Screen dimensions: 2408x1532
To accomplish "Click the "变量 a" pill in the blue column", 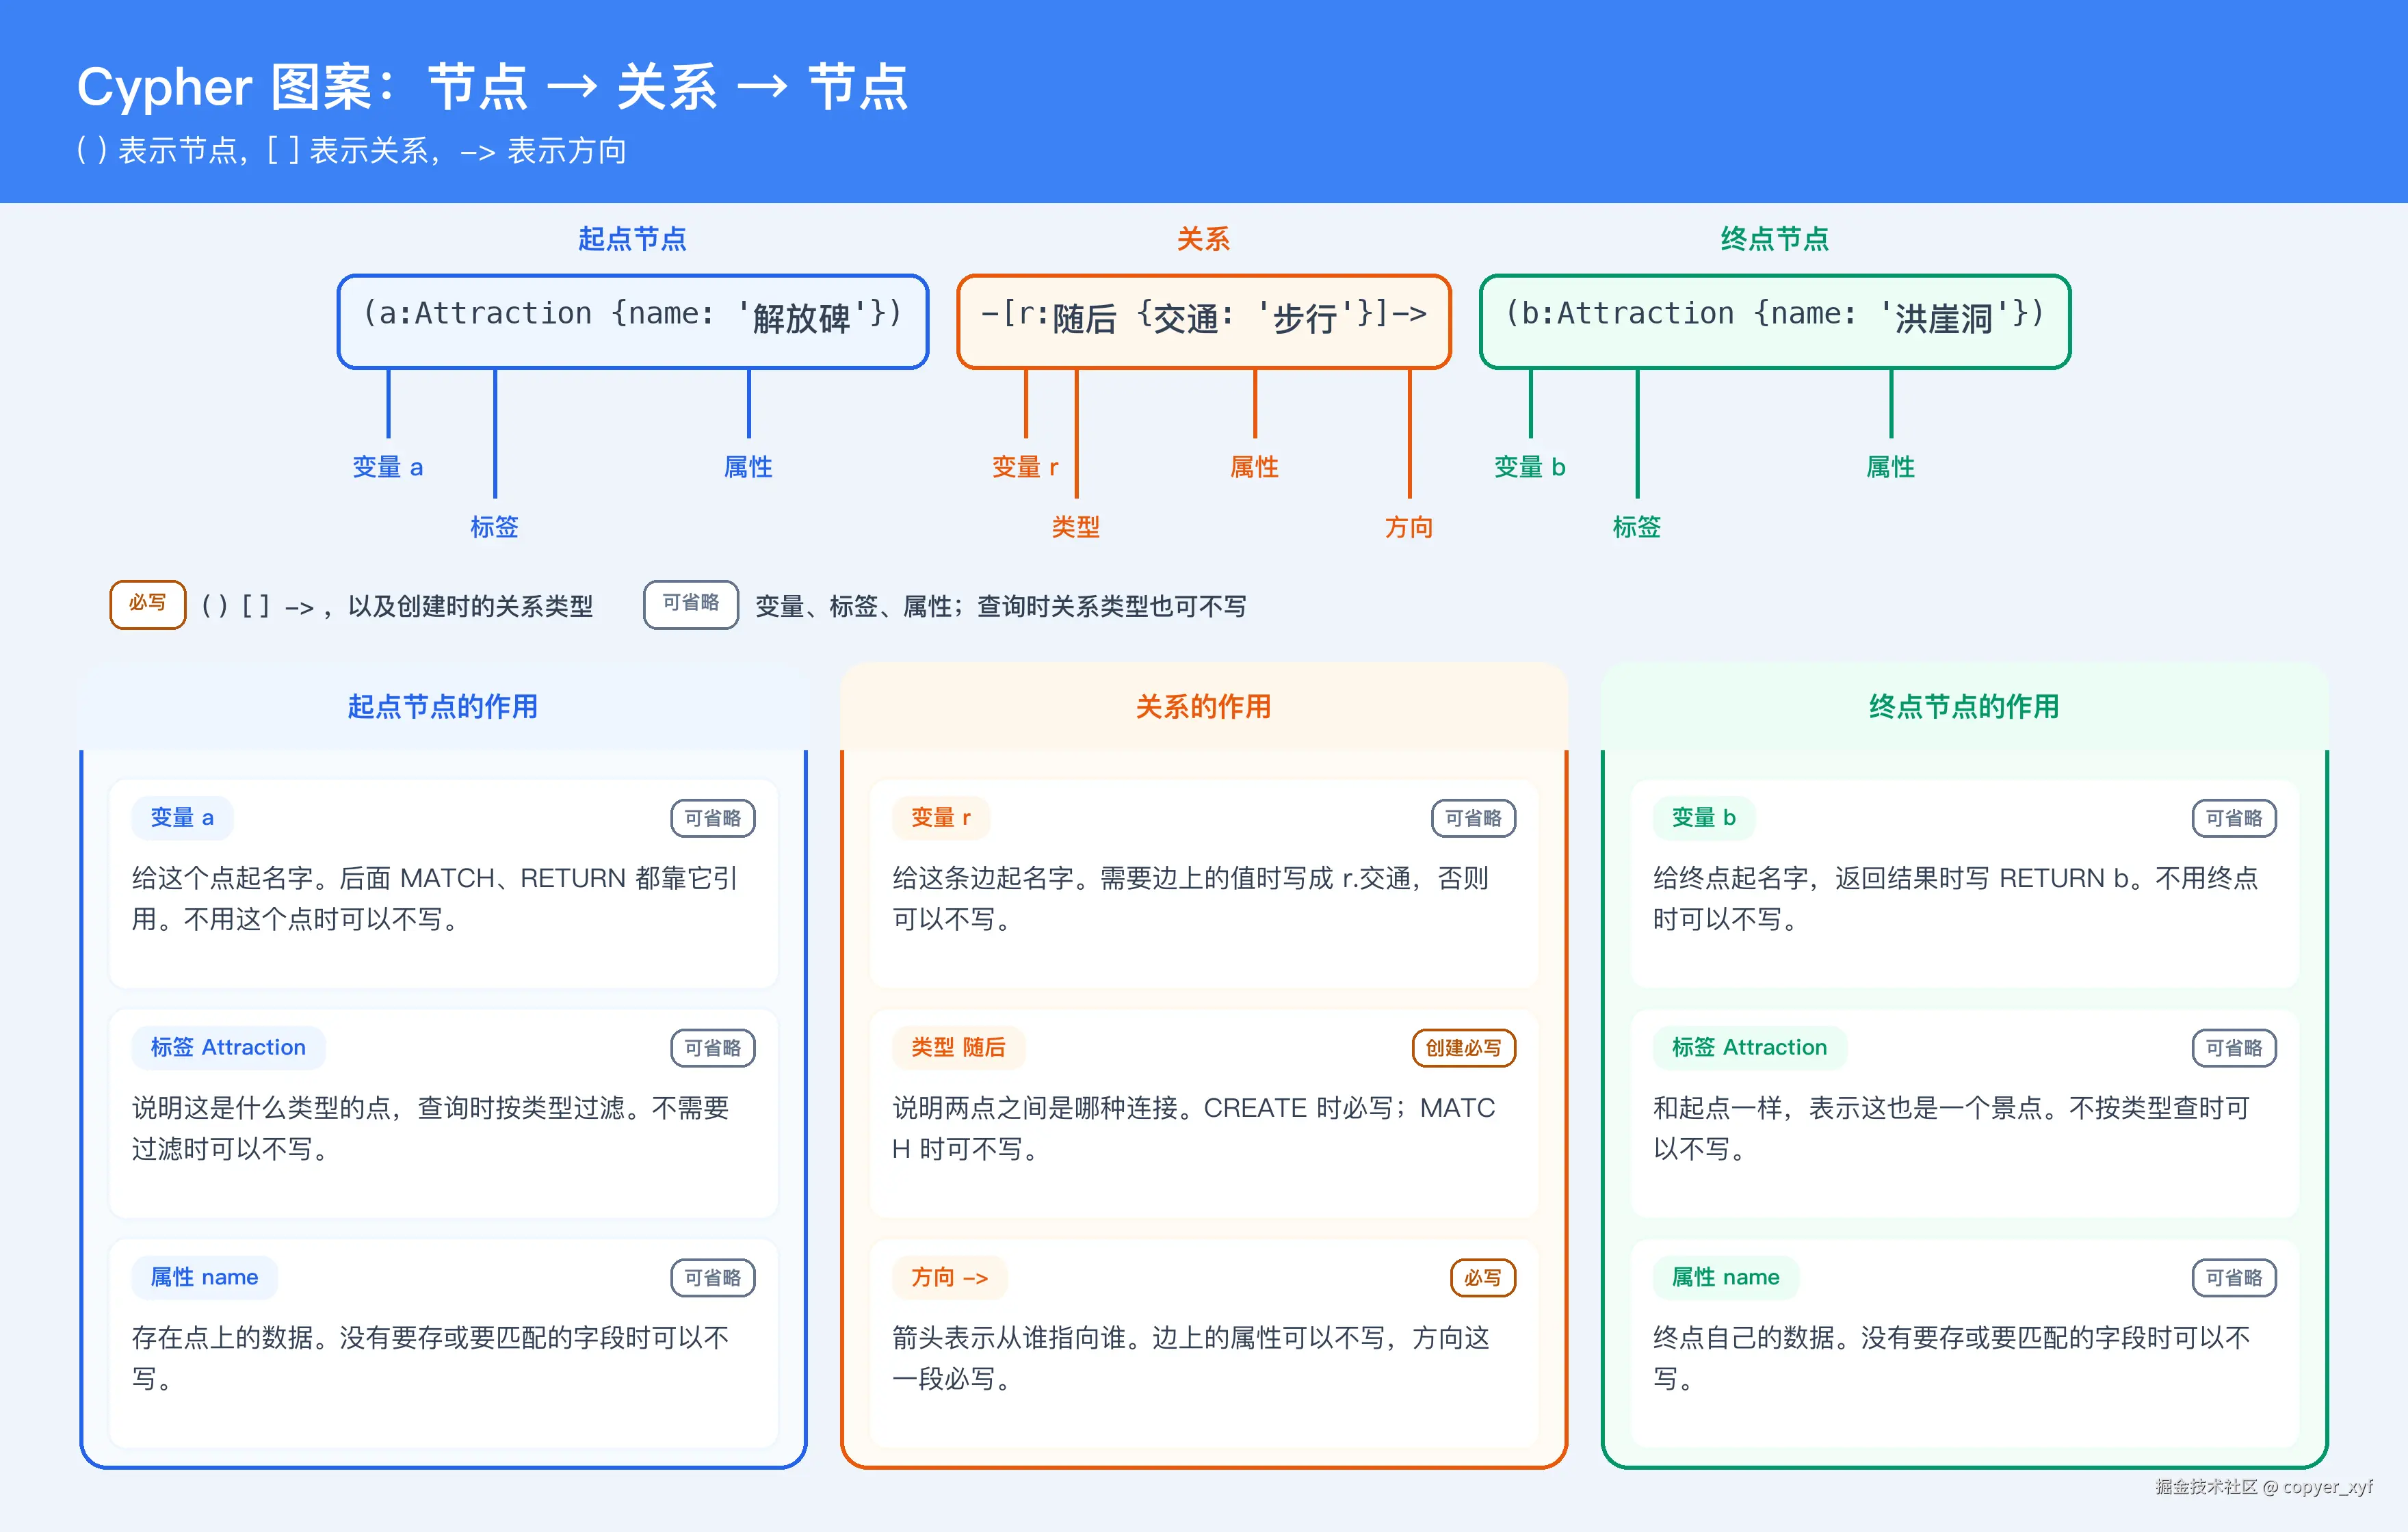I will (x=182, y=818).
